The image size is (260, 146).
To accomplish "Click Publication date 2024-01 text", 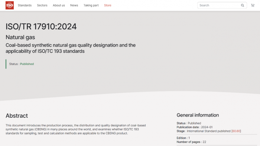I will tap(195, 127).
